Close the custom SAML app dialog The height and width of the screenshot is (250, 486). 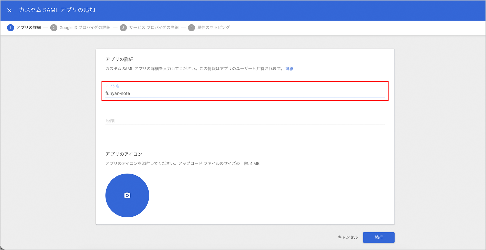click(9, 10)
